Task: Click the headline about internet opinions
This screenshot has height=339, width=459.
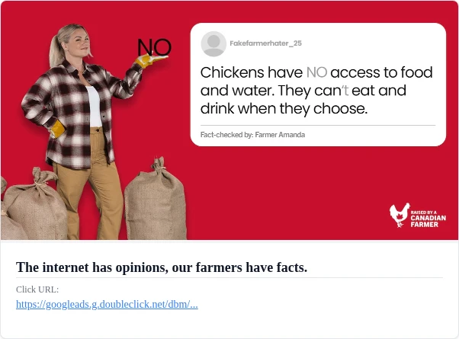Action: (162, 267)
